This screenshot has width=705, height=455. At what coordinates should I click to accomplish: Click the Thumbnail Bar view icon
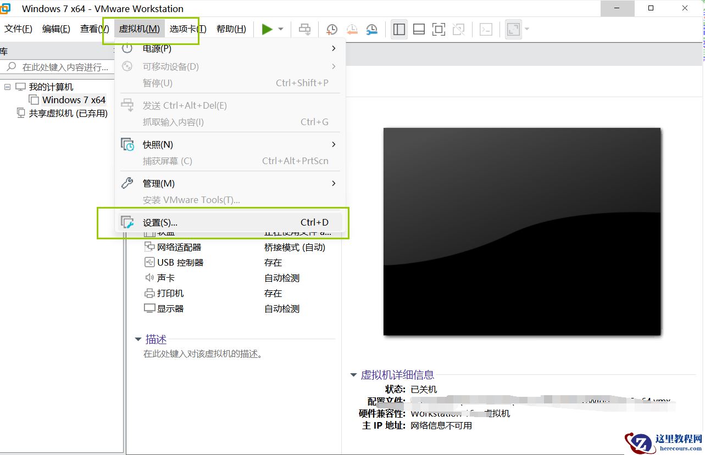(x=418, y=29)
